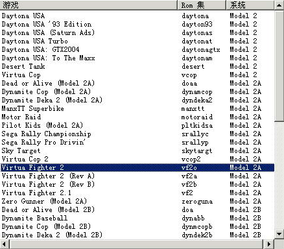Click the vertical scrollbar thumb

coord(279,65)
